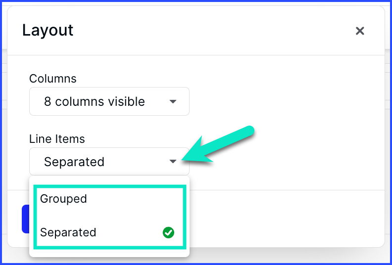Click the teal highlight border around options

click(110, 186)
